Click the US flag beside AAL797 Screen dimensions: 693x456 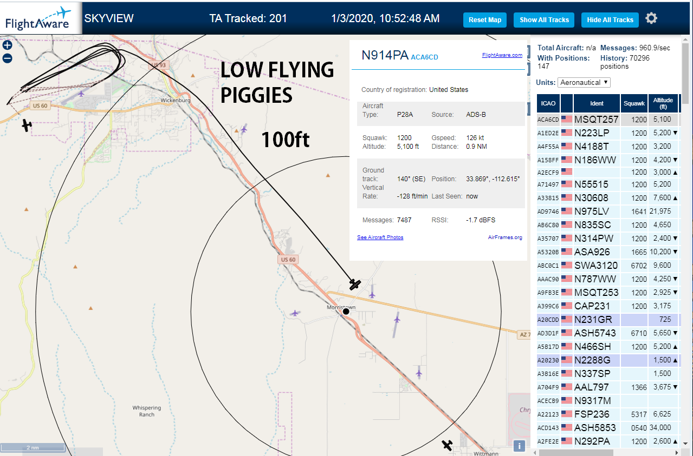click(x=567, y=387)
